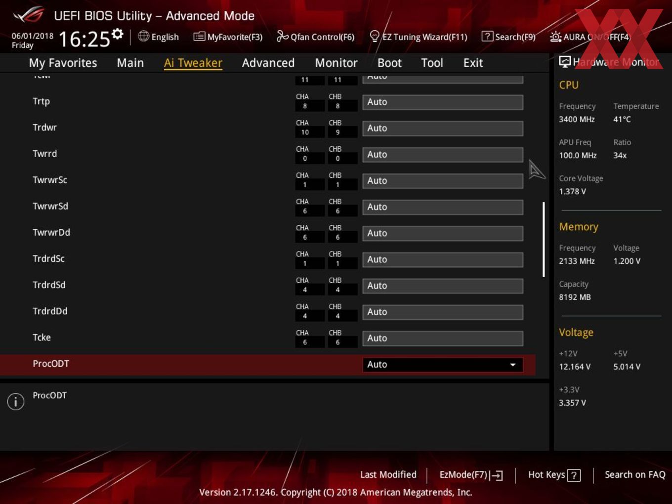Click the Hot Keys question icon
This screenshot has height=504, width=672.
coord(574,475)
